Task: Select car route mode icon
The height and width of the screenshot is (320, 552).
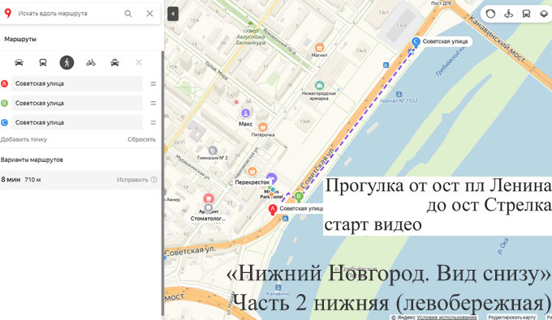Action: point(19,62)
